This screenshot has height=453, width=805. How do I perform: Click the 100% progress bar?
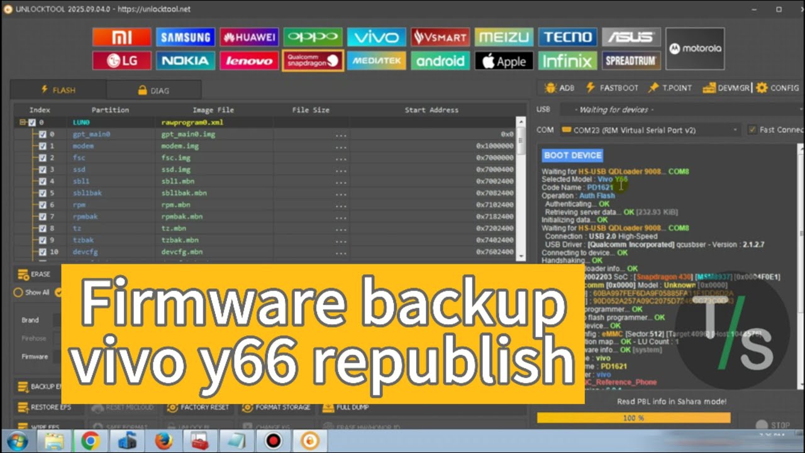(633, 418)
